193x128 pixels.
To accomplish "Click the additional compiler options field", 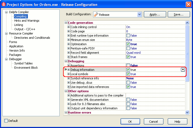I will [155, 95].
